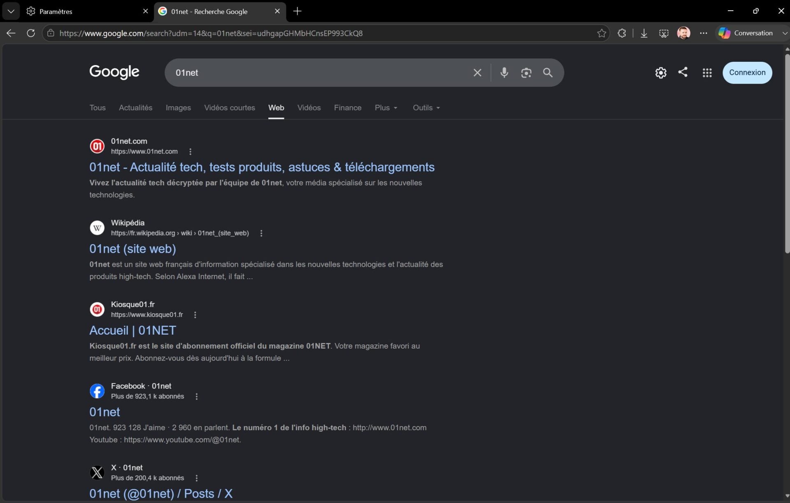790x503 pixels.
Task: Open Google quick settings gear
Action: pos(661,73)
